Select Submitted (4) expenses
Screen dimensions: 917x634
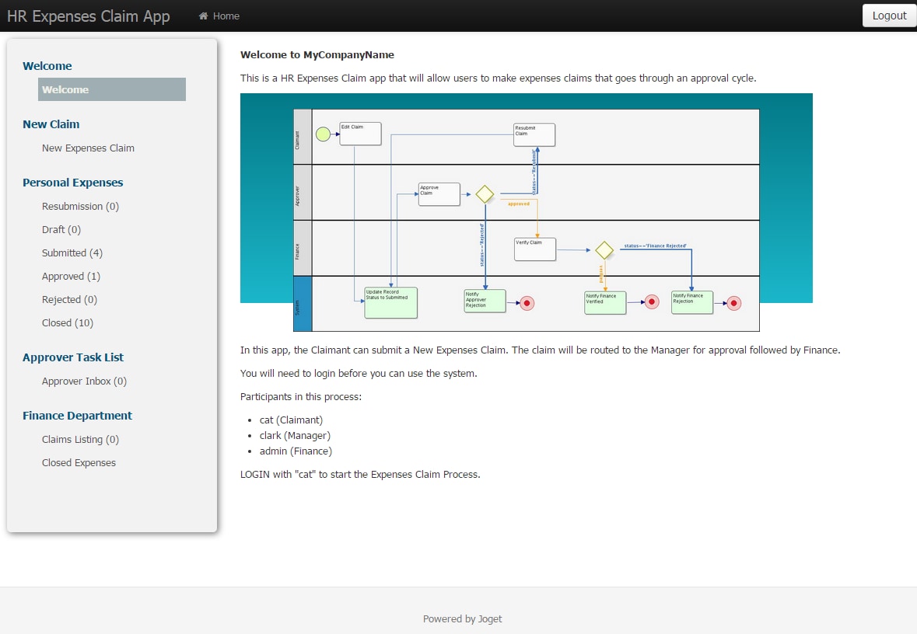pyautogui.click(x=72, y=253)
